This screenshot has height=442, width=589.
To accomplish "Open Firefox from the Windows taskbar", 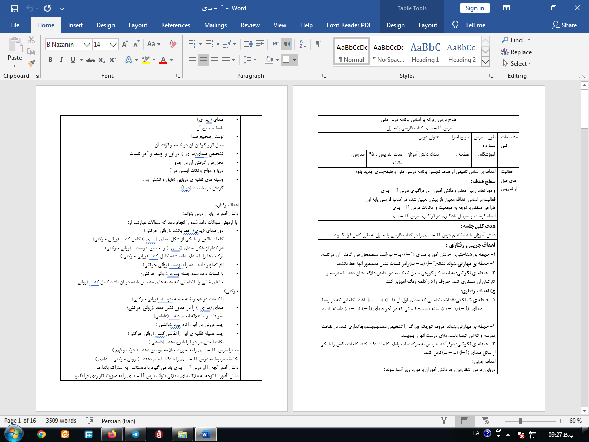I will (x=112, y=434).
